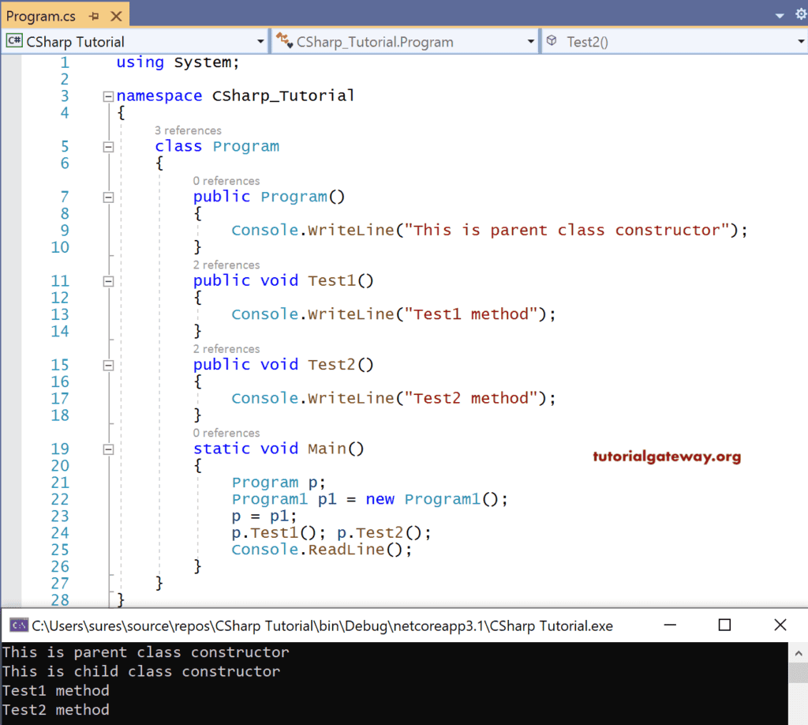Click '0 references' above Main method

226,433
